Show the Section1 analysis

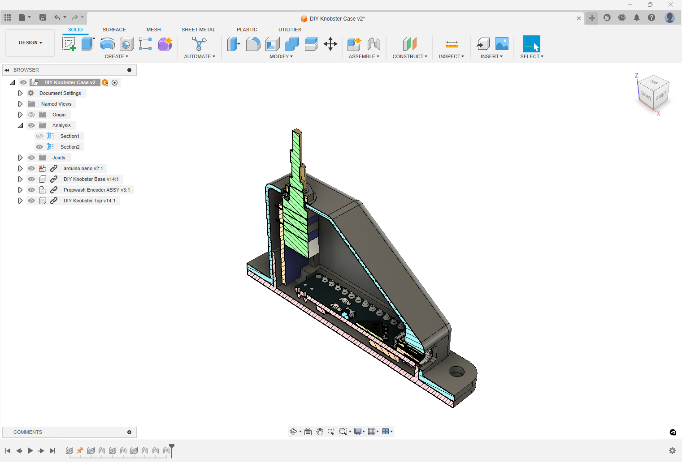39,136
